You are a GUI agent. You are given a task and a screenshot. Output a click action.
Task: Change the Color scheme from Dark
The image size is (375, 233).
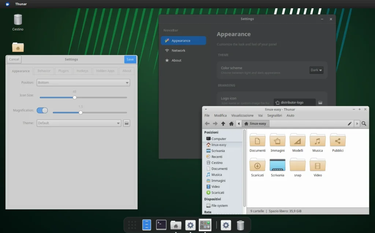coord(316,70)
